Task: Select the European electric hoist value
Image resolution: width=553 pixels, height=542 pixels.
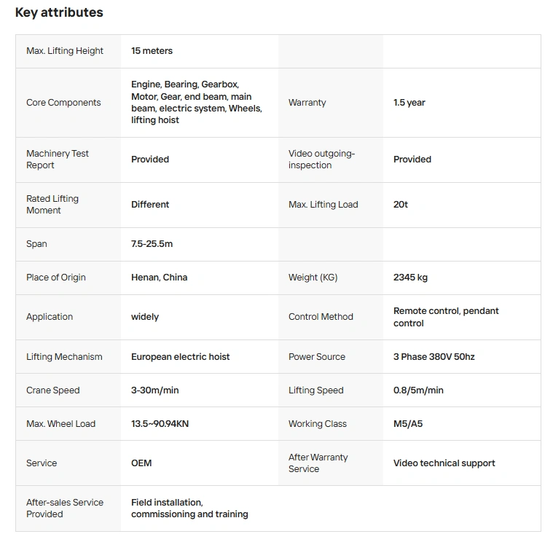Action: 180,357
